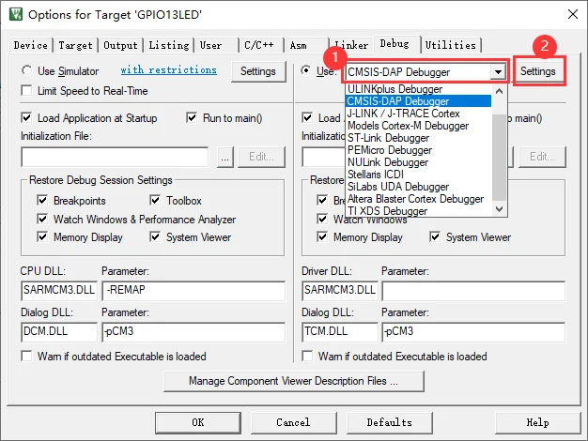This screenshot has height=441, width=588.
Task: Select ST-Link Debugger from the list
Action: pyautogui.click(x=419, y=138)
